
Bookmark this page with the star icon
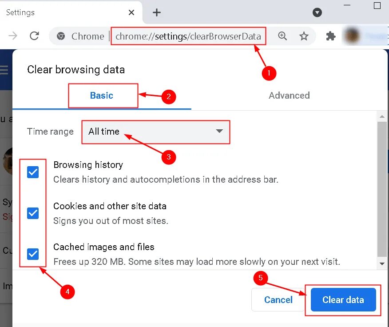(x=304, y=36)
